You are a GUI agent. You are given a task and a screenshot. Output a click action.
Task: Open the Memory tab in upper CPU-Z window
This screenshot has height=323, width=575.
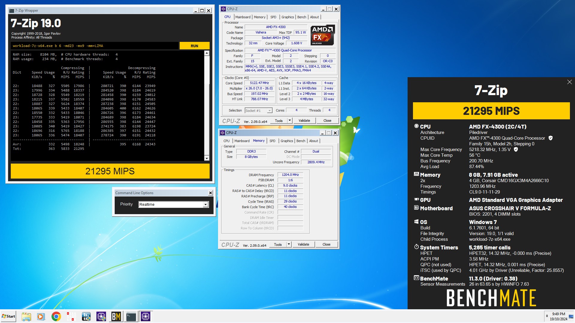coord(260,17)
